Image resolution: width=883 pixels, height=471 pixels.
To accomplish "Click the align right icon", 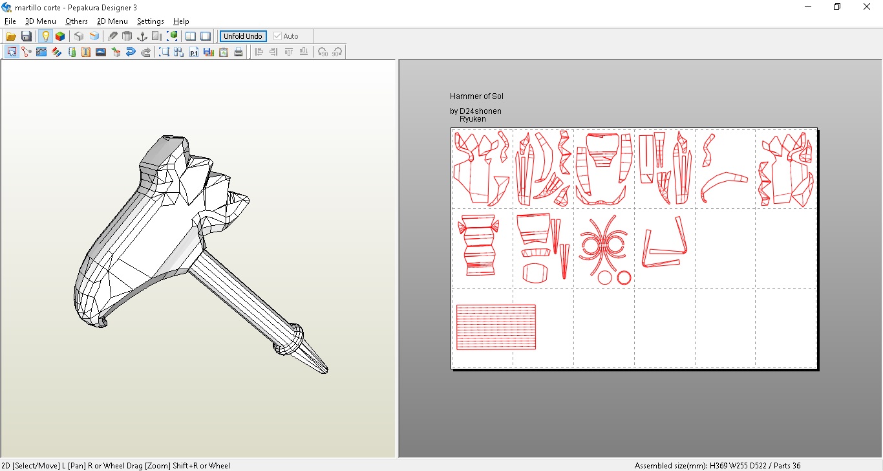I will tap(273, 52).
